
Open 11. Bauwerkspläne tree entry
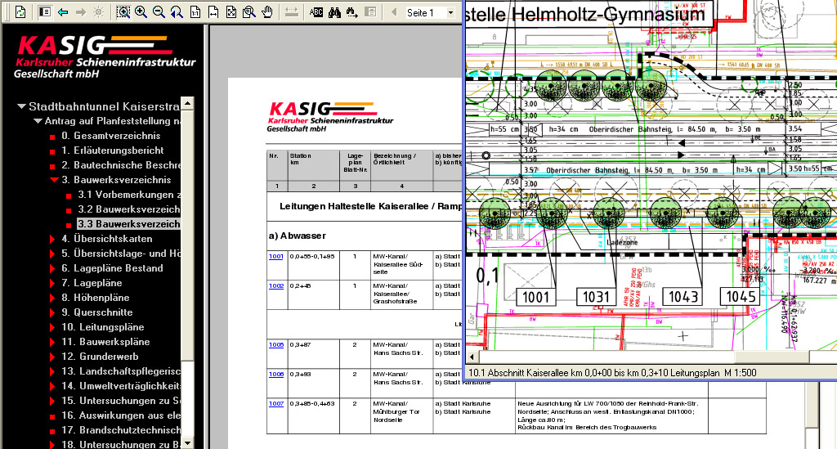pyautogui.click(x=105, y=342)
